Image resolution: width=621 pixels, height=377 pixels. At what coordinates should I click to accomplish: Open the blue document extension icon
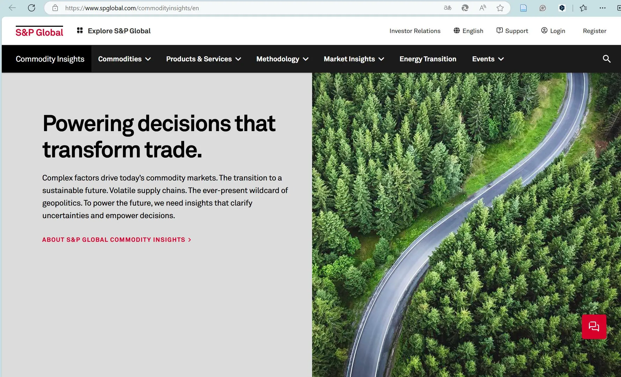[x=523, y=8]
